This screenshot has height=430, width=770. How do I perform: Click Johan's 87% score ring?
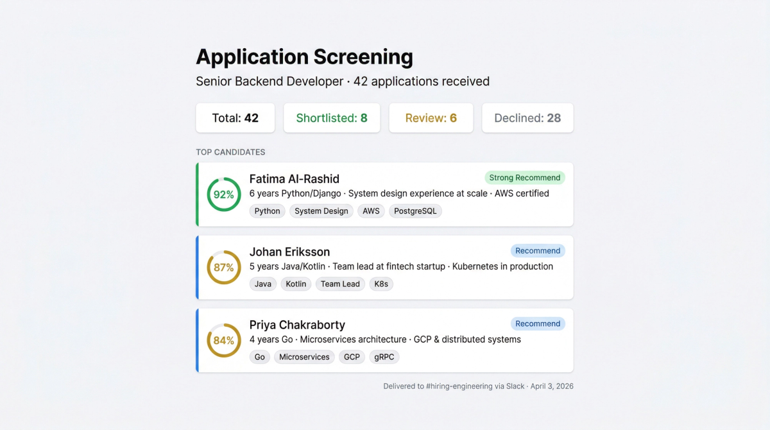[x=223, y=268]
